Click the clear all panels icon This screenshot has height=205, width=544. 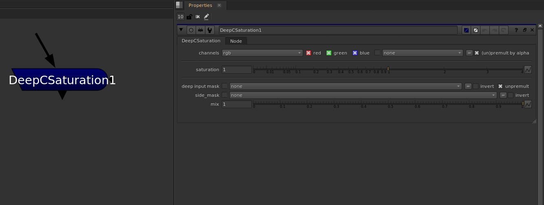(198, 17)
